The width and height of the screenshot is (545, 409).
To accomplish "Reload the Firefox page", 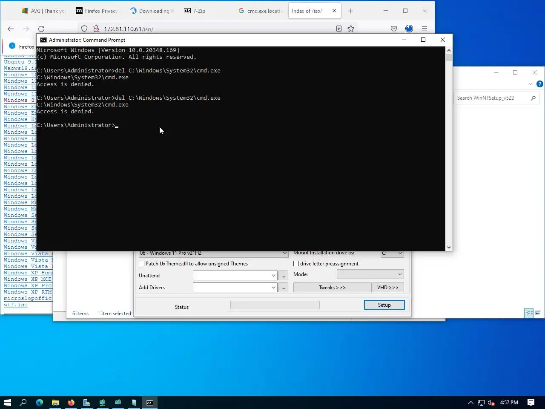I will click(41, 29).
